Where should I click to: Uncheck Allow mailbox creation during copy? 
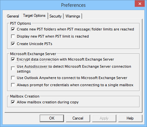13,102
